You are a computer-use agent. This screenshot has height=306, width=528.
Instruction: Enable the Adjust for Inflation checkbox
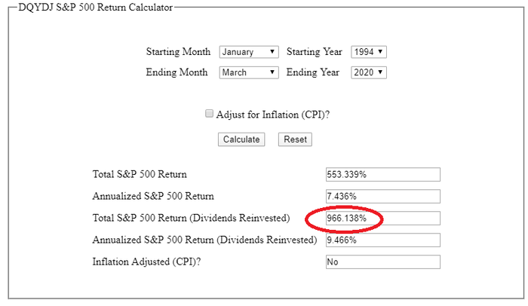click(x=210, y=115)
